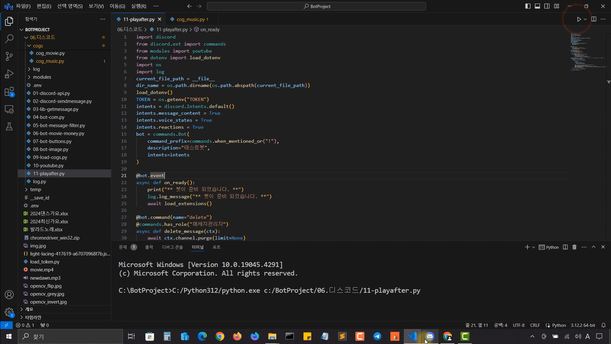Open the 실행(R) menu
611x344 pixels.
(x=138, y=6)
